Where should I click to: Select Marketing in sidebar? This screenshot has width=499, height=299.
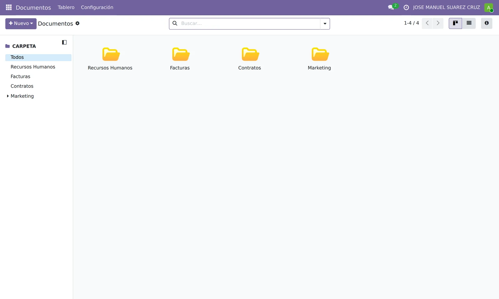(x=22, y=96)
